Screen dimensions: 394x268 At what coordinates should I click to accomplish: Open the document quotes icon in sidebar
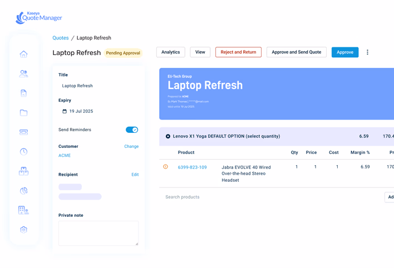coord(23,93)
